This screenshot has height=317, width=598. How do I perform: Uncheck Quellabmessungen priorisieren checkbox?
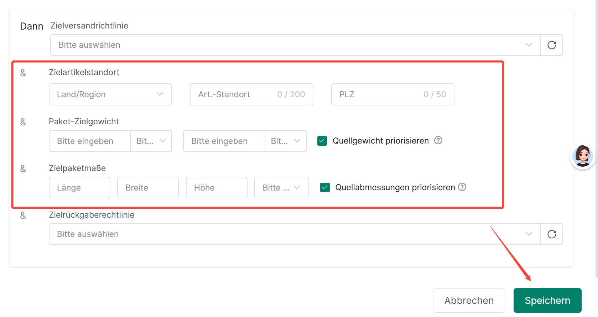pyautogui.click(x=325, y=187)
